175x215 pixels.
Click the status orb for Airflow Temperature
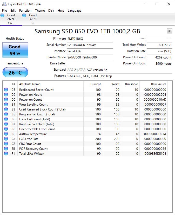[x=6, y=134]
